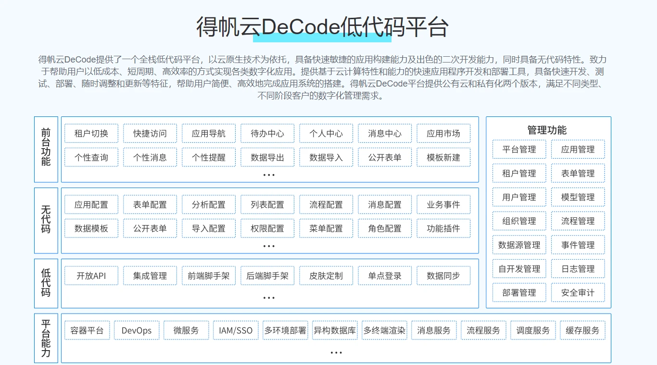
Task: Open the 皮肤定制 item
Action: click(326, 276)
